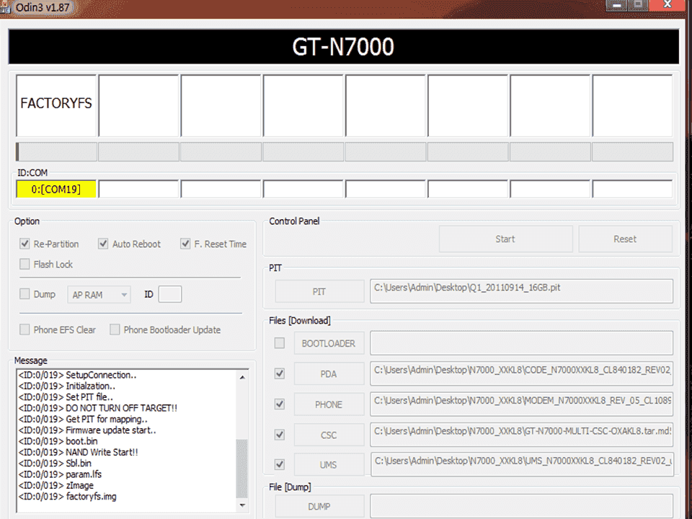This screenshot has height=519, width=692.
Task: Click the empty DUMP path field
Action: [522, 506]
